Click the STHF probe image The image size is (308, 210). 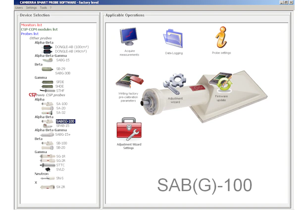(x=48, y=91)
